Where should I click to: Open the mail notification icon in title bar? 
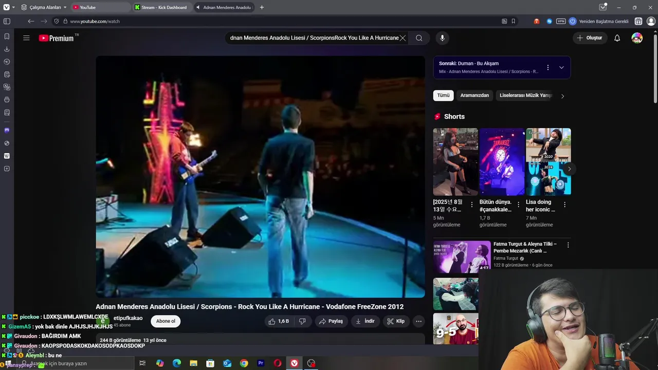pos(603,7)
